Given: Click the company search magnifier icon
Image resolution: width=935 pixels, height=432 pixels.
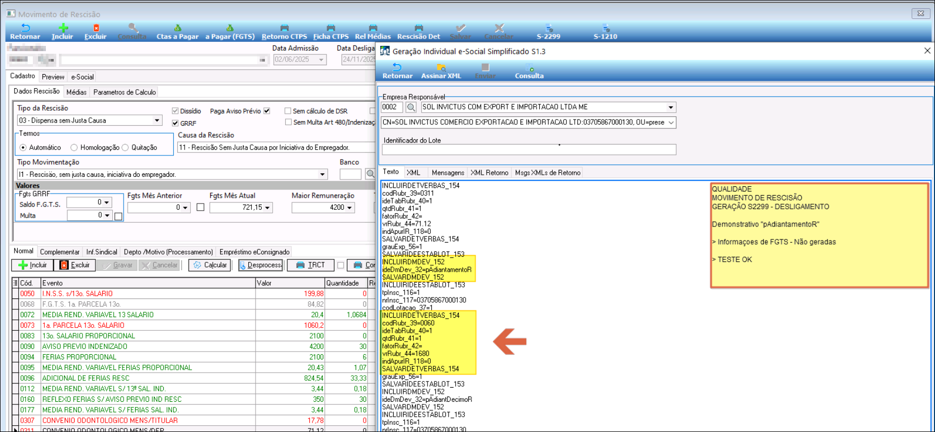Looking at the screenshot, I should click(x=411, y=107).
